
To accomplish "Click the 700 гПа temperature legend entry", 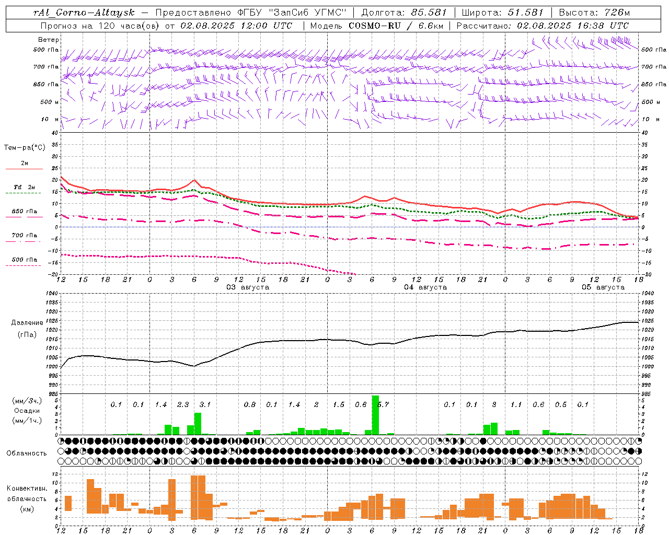I will (x=25, y=236).
